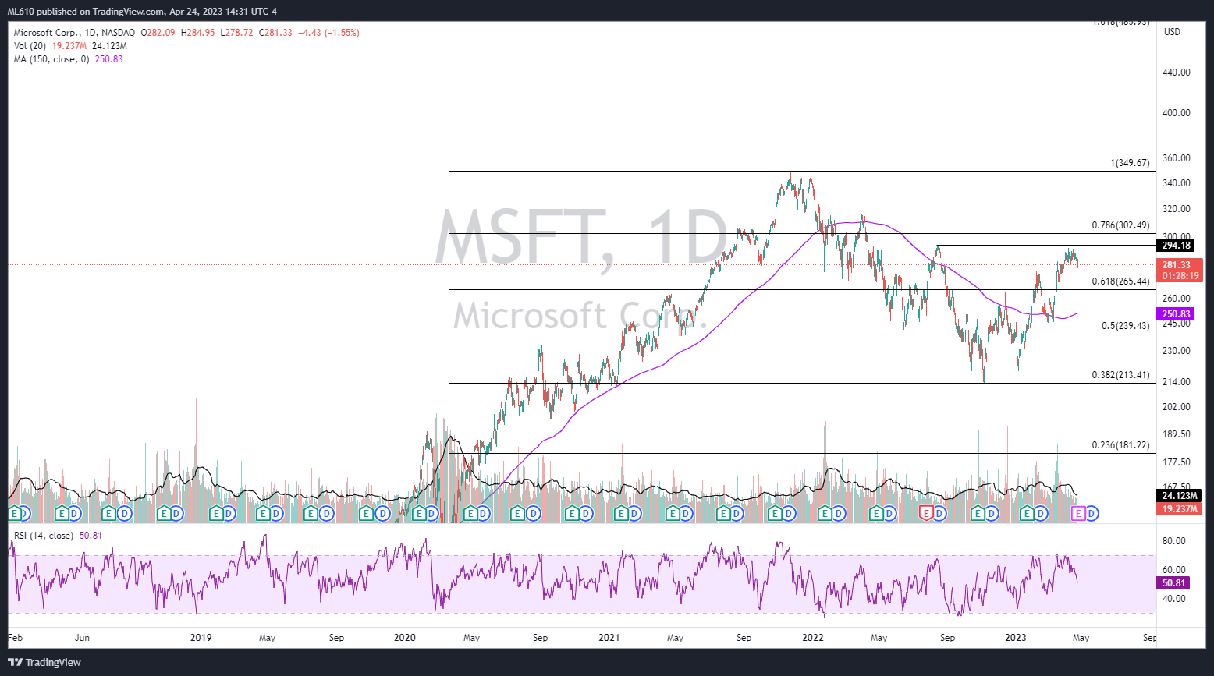
Task: Click the change value −4.43 (−1.55%)
Action: tap(328, 33)
